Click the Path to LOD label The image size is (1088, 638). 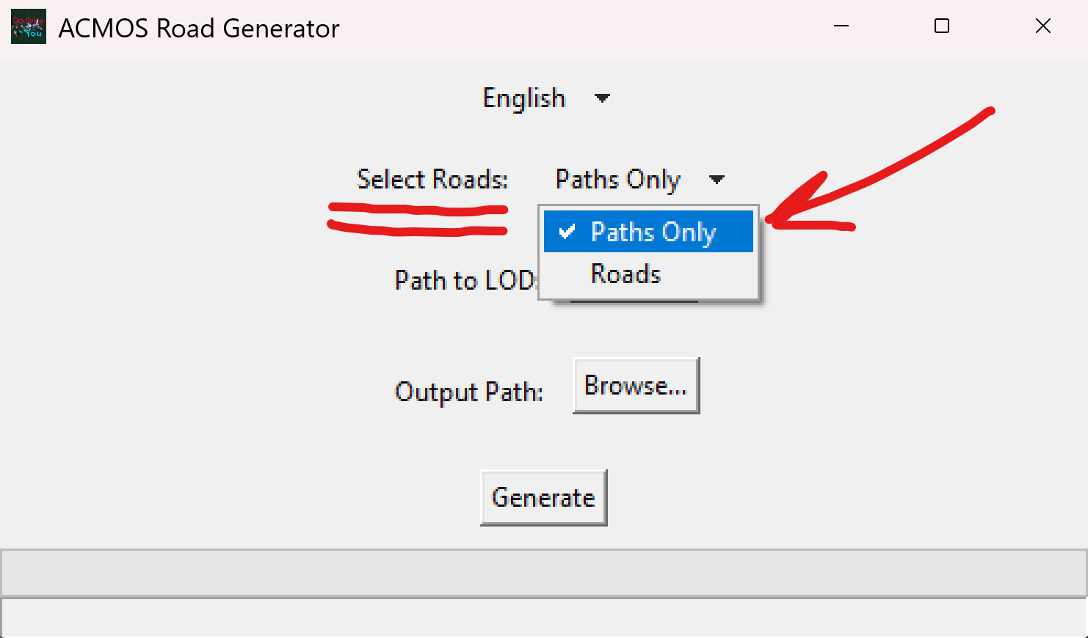point(465,280)
